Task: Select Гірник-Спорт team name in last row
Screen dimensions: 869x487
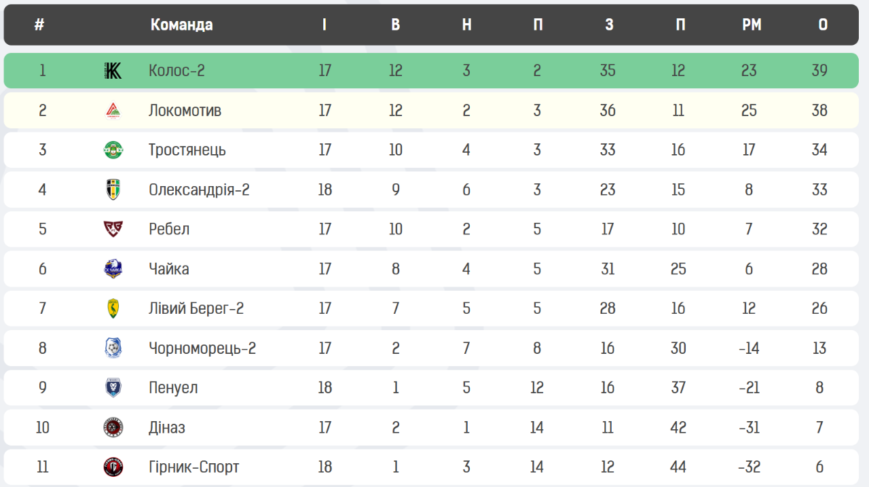Action: [x=193, y=467]
